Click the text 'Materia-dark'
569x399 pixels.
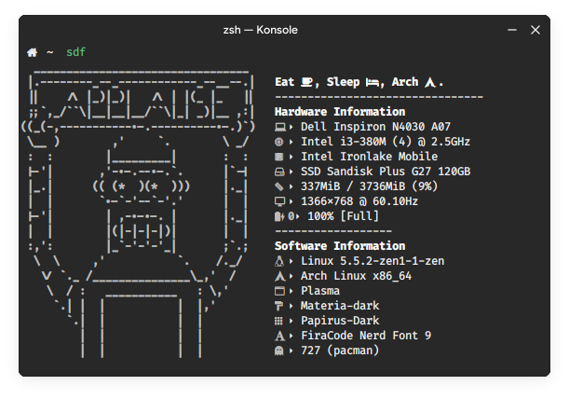tap(340, 306)
